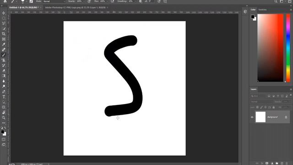This screenshot has height=165, width=293.
Task: Filter layers by pixel layers
Action: (269, 96)
